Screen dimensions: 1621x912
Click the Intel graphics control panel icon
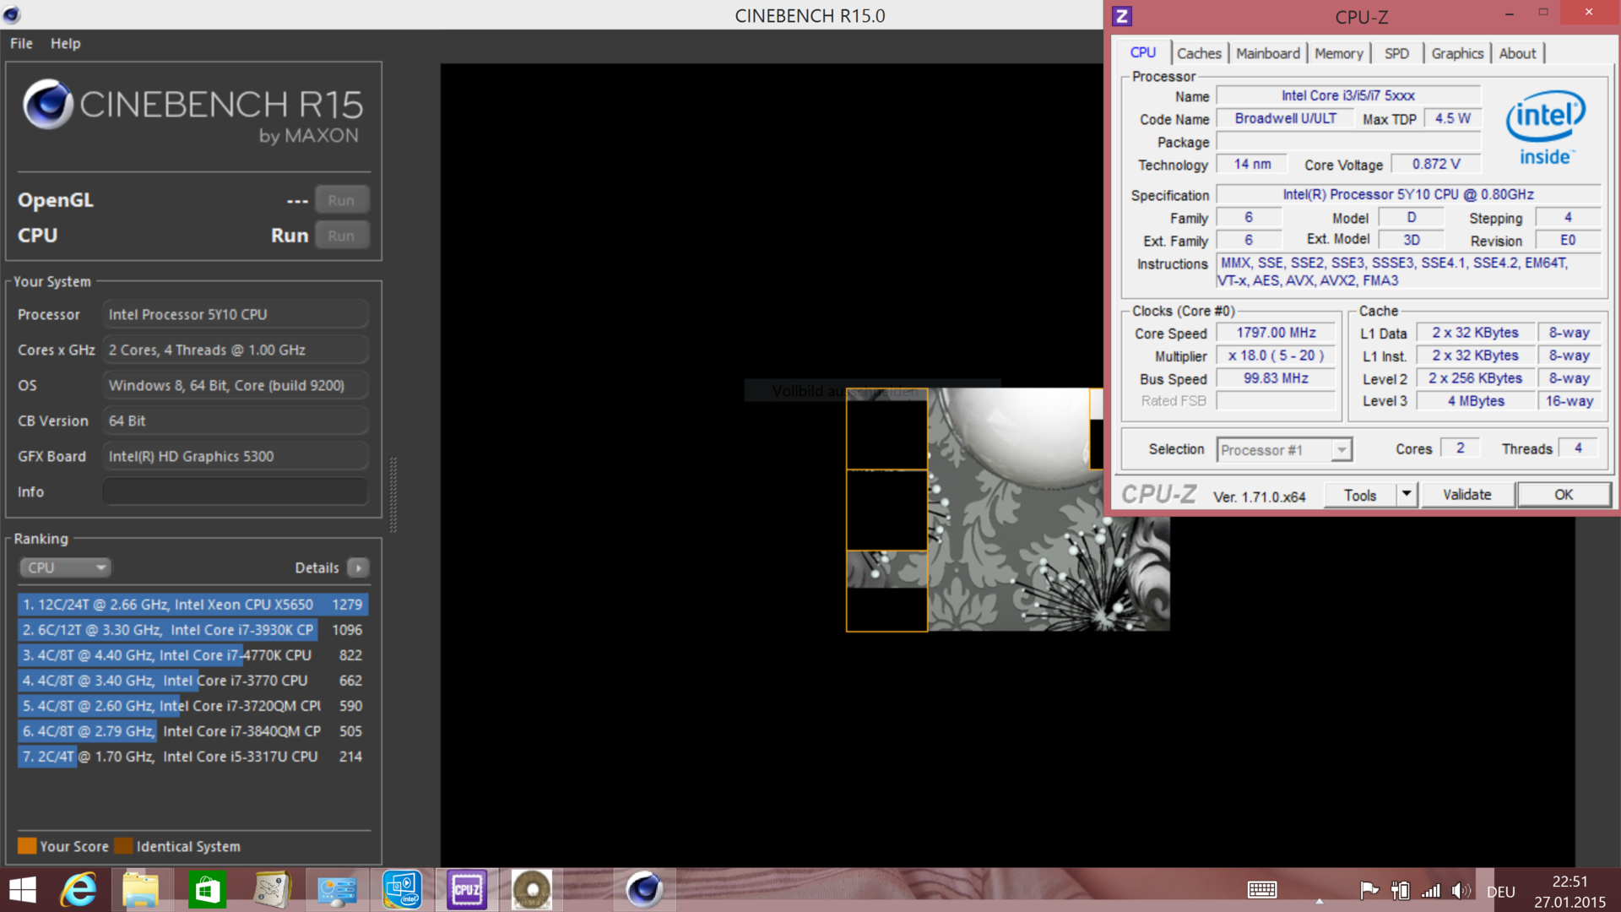(x=402, y=890)
